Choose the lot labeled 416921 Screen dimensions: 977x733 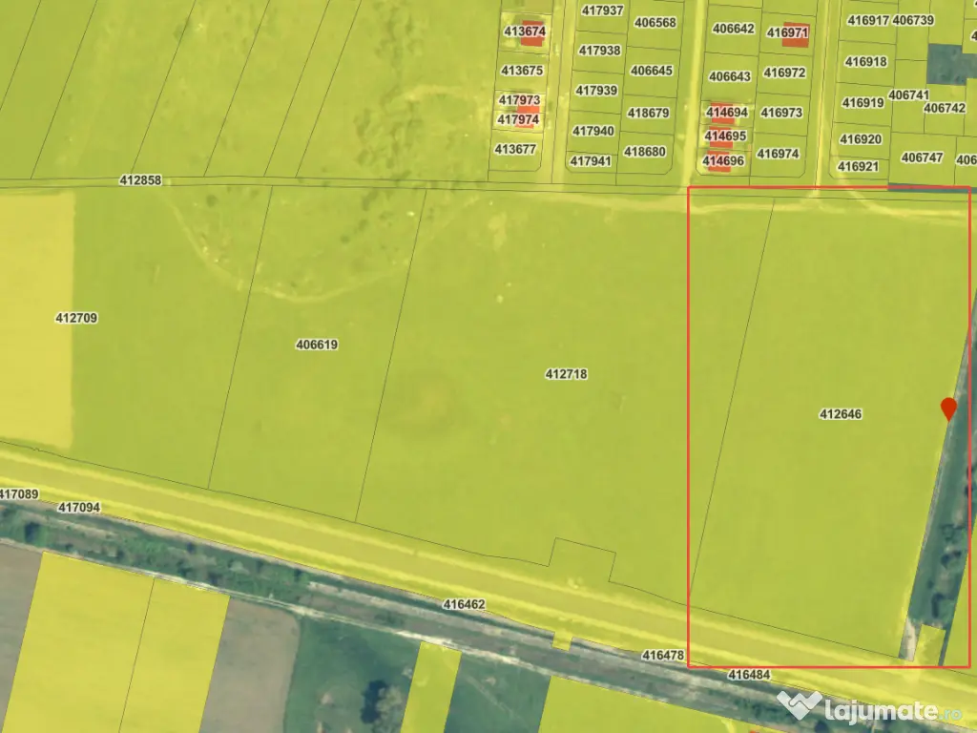pyautogui.click(x=858, y=166)
